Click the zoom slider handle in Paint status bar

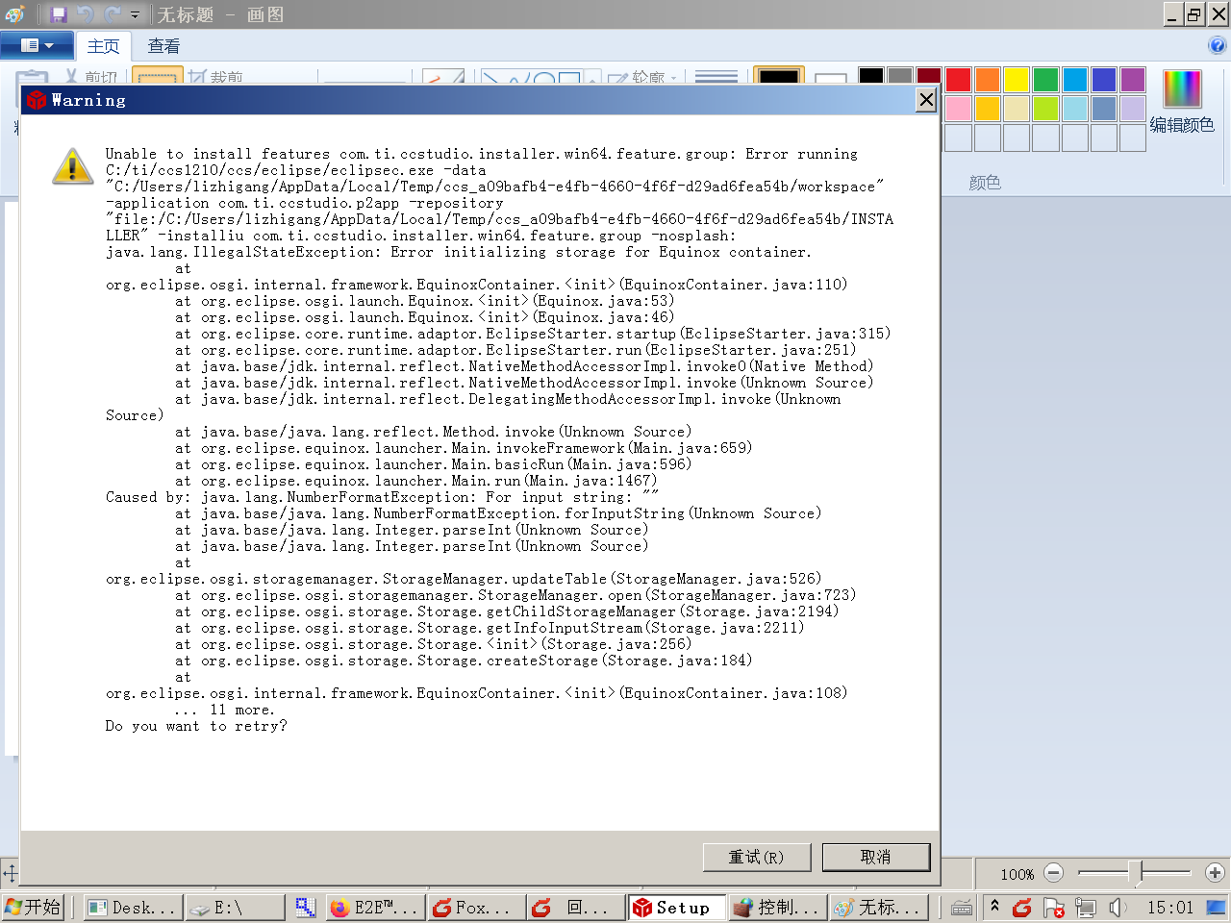pyautogui.click(x=1135, y=873)
